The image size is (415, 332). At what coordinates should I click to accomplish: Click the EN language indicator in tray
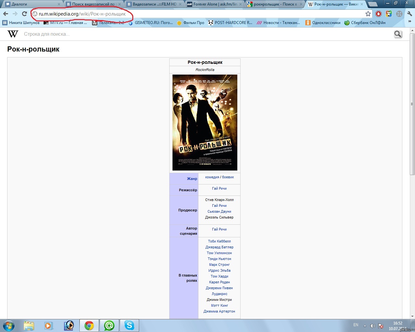pos(356,325)
